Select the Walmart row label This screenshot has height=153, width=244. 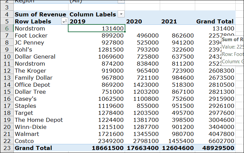(27, 134)
